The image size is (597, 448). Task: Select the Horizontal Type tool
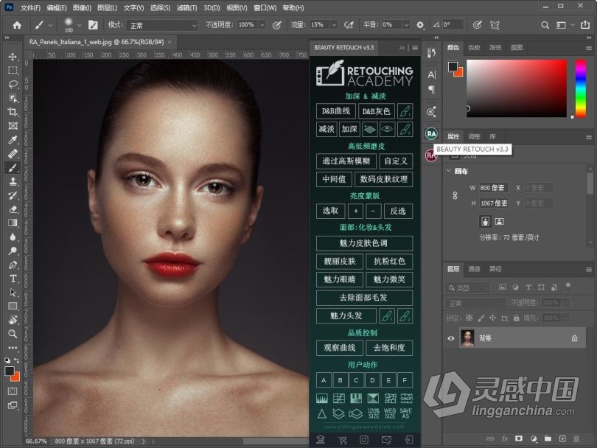tap(13, 279)
